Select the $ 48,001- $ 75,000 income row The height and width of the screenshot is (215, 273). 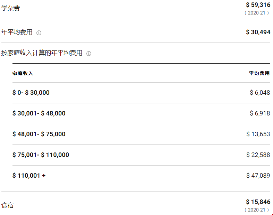pyautogui.click(x=141, y=134)
